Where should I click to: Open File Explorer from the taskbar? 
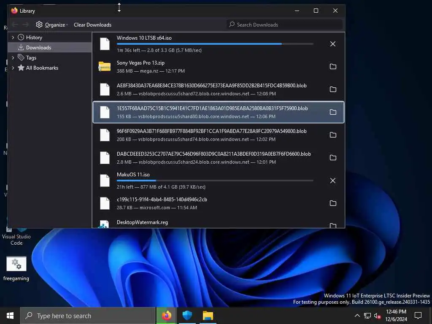click(x=208, y=316)
